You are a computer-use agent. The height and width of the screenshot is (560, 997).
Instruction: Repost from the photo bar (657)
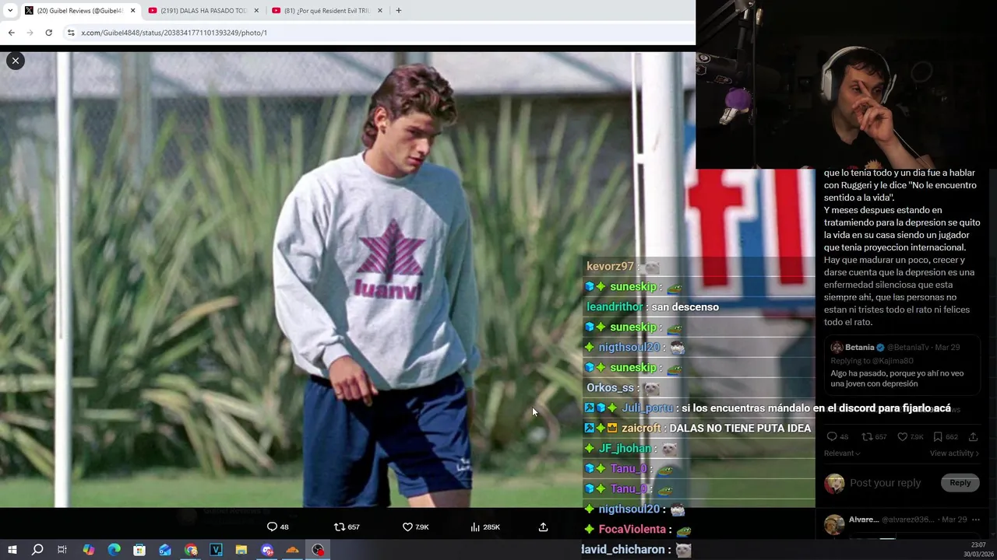point(347,527)
